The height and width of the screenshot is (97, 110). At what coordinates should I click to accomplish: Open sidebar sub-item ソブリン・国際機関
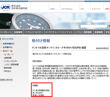pos(11,64)
